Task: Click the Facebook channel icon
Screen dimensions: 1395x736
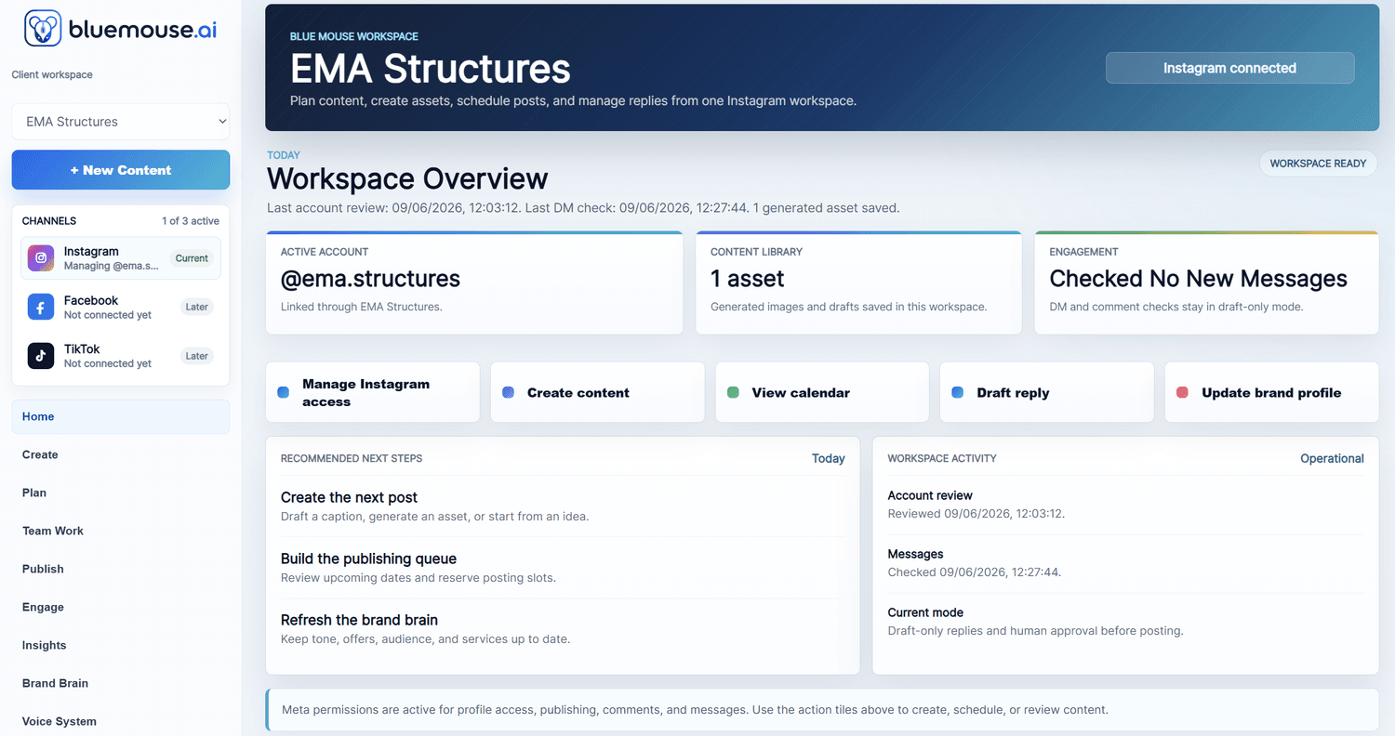Action: (x=41, y=307)
